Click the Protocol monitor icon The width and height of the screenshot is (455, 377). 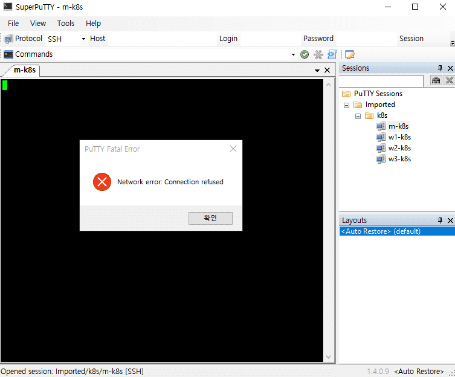click(8, 39)
